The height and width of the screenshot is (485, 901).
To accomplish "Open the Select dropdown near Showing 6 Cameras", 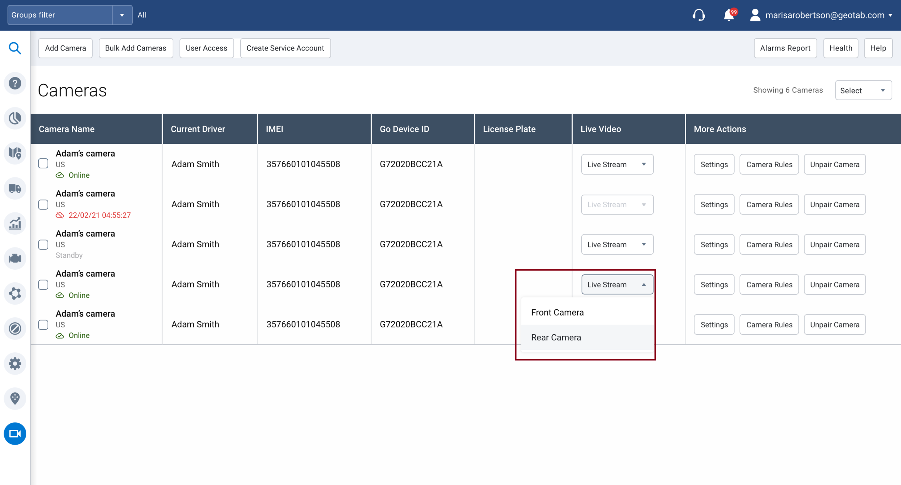I will [863, 90].
